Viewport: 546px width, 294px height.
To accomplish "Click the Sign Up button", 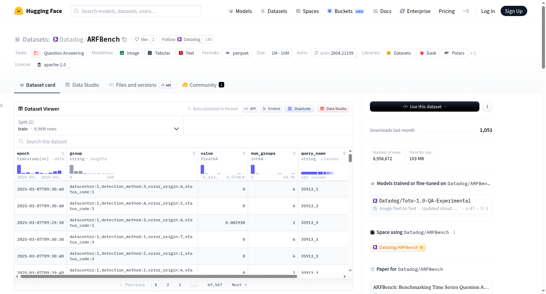I will pyautogui.click(x=514, y=11).
